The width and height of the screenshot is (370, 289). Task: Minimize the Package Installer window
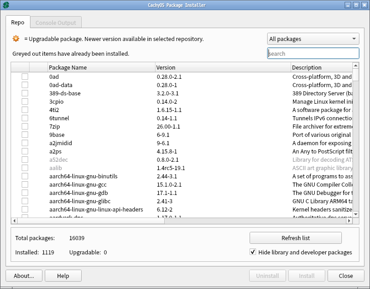(348, 5)
